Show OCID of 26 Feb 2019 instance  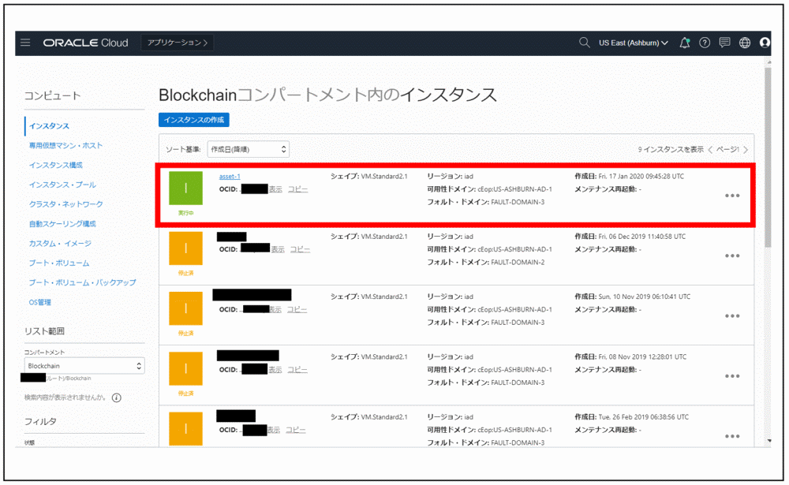click(x=273, y=430)
